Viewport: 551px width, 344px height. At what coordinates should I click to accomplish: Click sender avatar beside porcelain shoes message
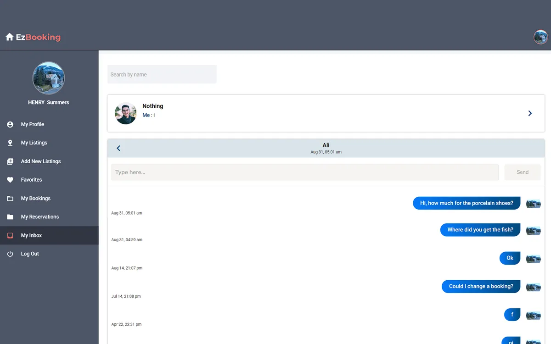(x=534, y=204)
